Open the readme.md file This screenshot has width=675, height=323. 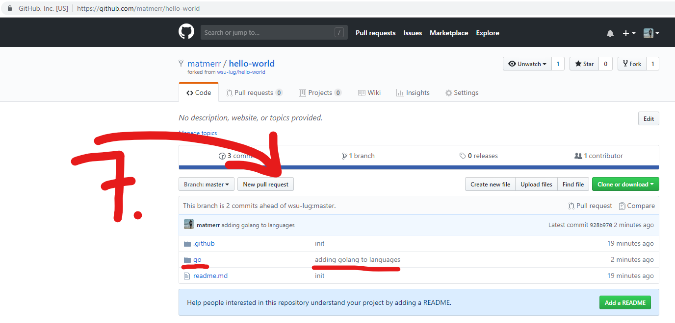pyautogui.click(x=210, y=276)
